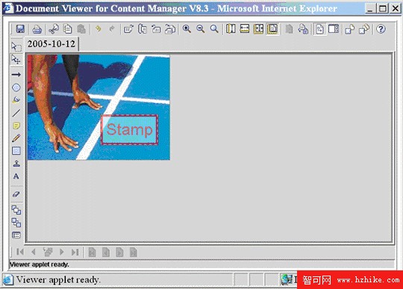Screen dimensions: 403x289
Task: Maximize the Document Viewer window
Action: 383,8
